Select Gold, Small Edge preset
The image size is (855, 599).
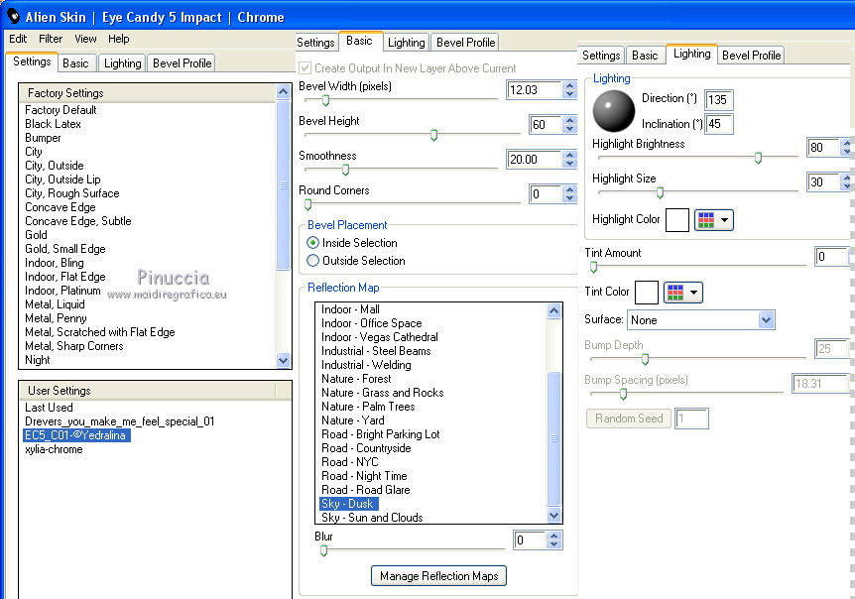[64, 249]
